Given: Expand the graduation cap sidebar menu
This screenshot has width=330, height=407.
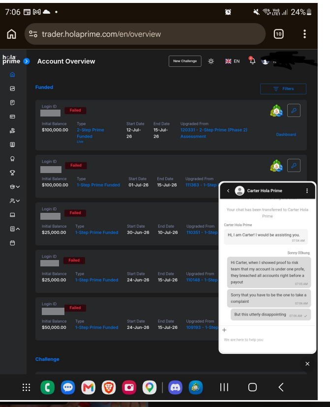Looking at the screenshot, I should tap(15, 187).
